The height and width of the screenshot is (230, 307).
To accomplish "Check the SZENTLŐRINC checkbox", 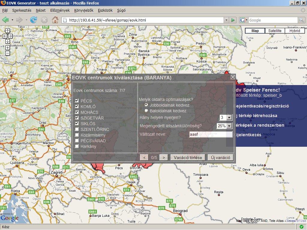I will [77, 129].
